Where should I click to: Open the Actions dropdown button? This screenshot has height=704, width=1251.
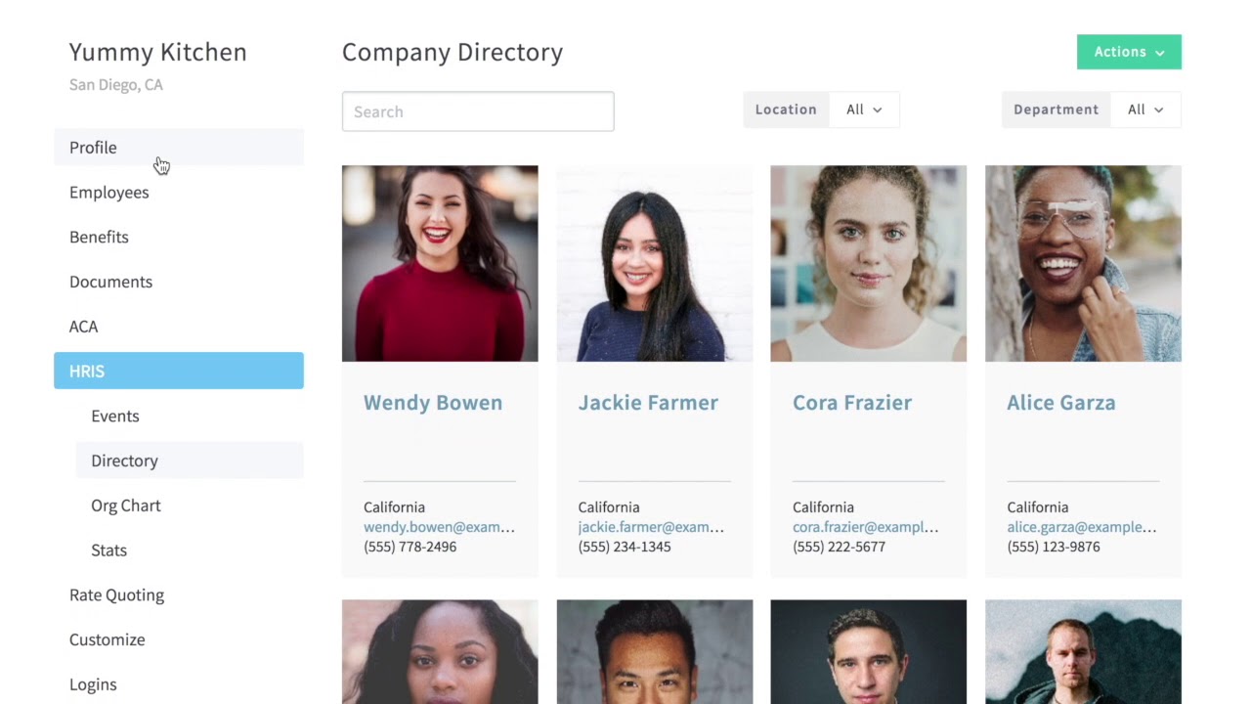pos(1128,52)
